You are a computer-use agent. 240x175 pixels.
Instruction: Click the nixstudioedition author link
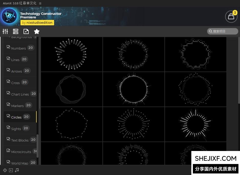(37, 22)
